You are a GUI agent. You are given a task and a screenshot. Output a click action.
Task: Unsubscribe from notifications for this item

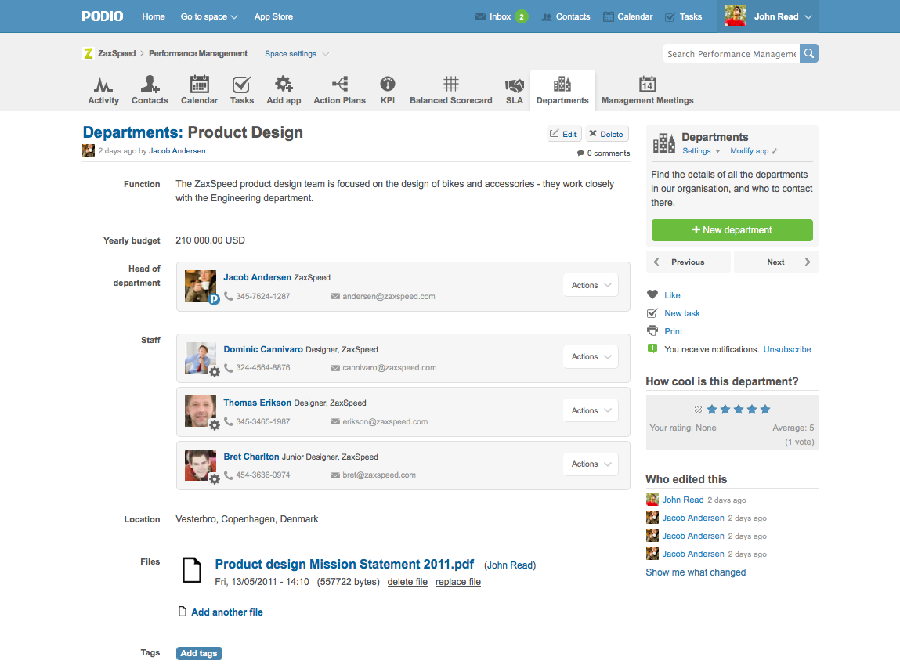click(x=787, y=349)
